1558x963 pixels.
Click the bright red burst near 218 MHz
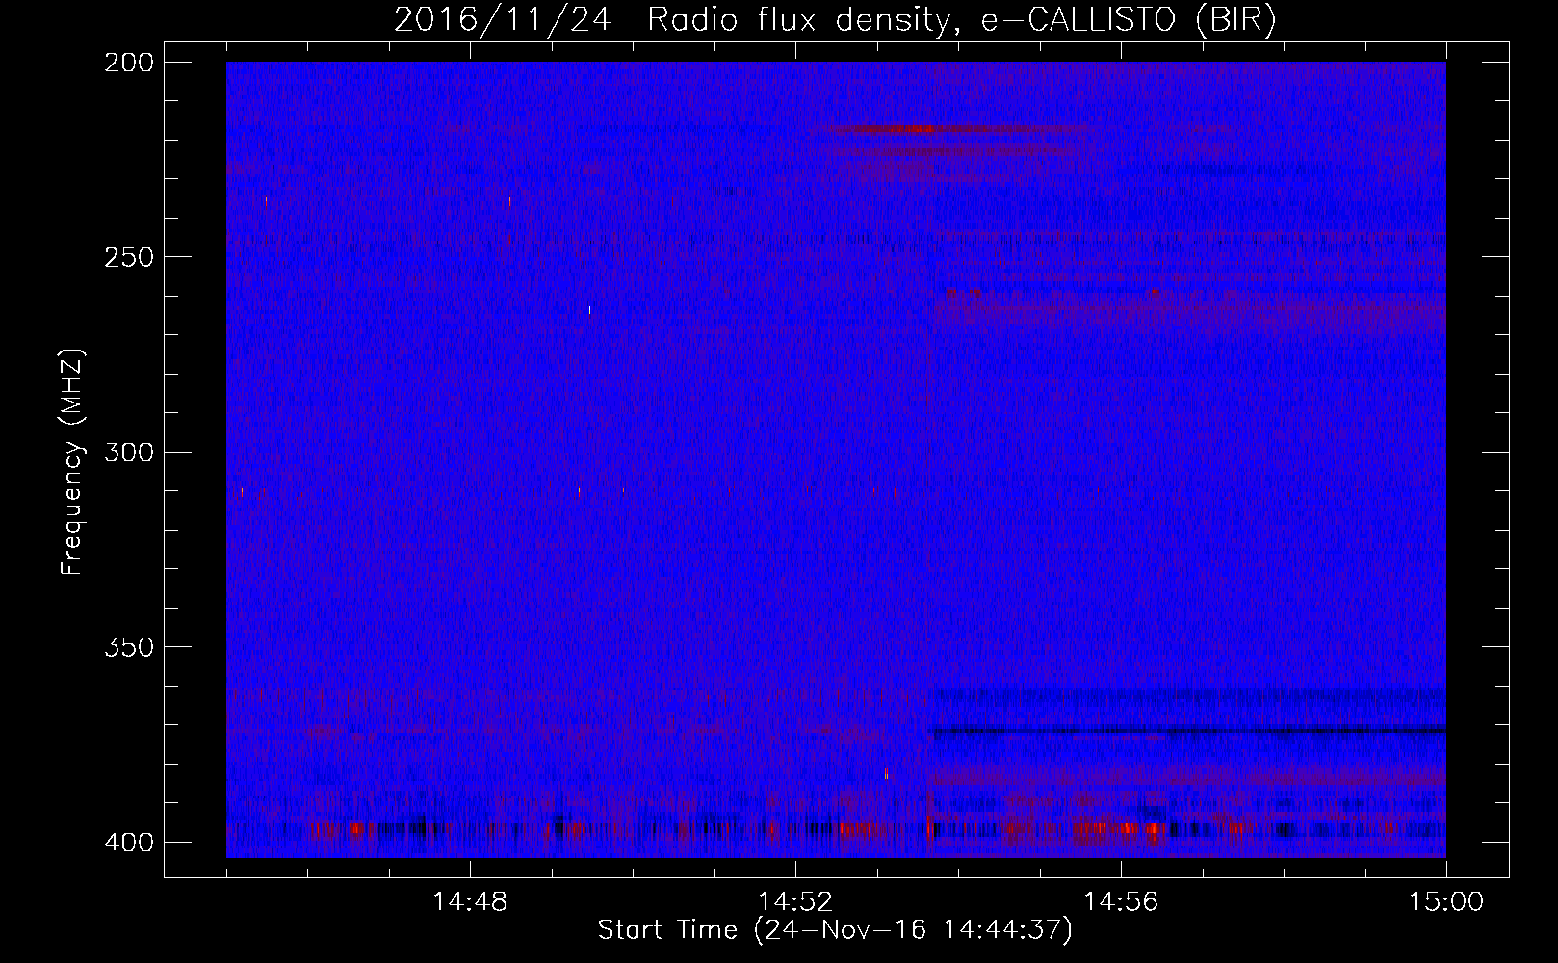tap(910, 129)
